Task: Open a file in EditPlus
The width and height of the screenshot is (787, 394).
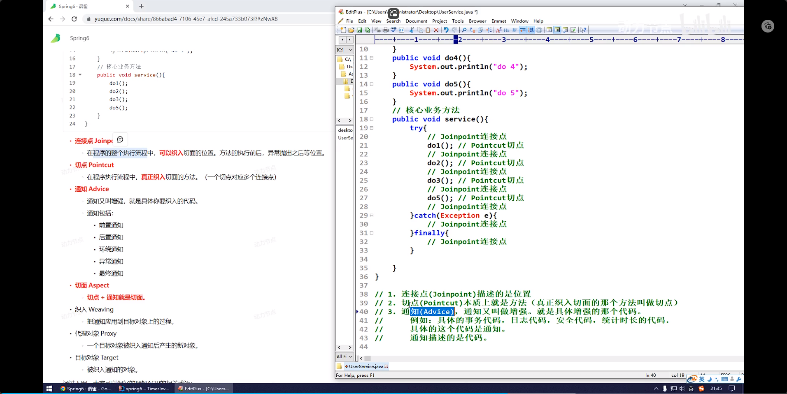Action: (351, 30)
